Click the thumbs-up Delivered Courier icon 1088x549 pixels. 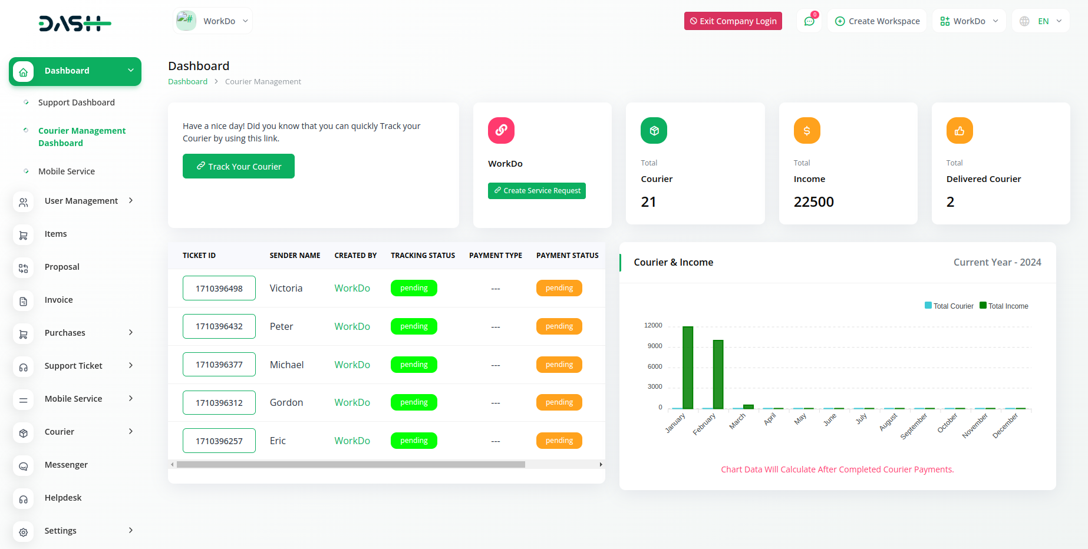click(x=959, y=130)
